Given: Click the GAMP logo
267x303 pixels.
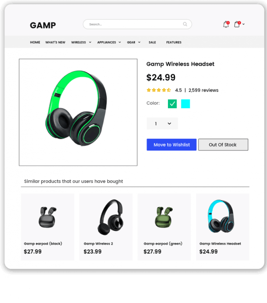Looking at the screenshot, I should click(43, 25).
